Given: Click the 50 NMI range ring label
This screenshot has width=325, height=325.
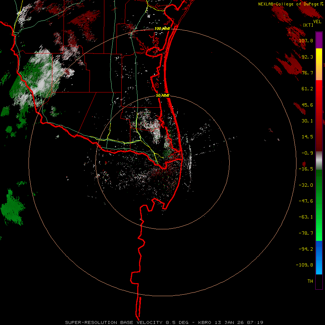Looking at the screenshot, I should [163, 95].
